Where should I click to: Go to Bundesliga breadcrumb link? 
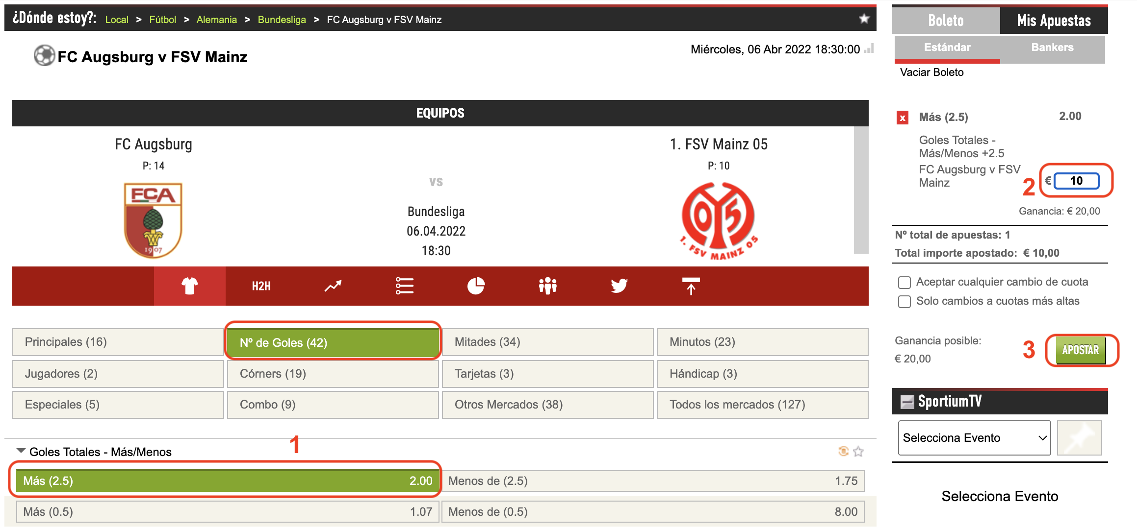coord(282,20)
